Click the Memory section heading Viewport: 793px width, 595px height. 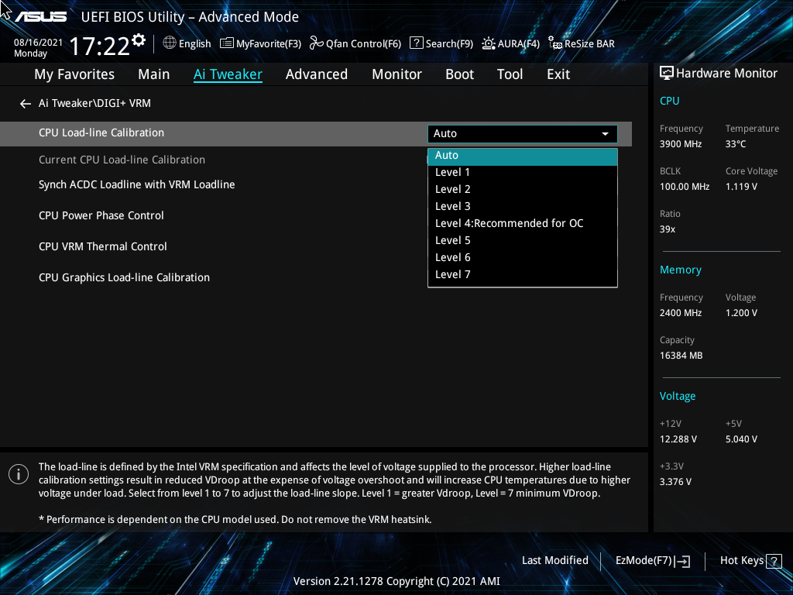coord(680,270)
